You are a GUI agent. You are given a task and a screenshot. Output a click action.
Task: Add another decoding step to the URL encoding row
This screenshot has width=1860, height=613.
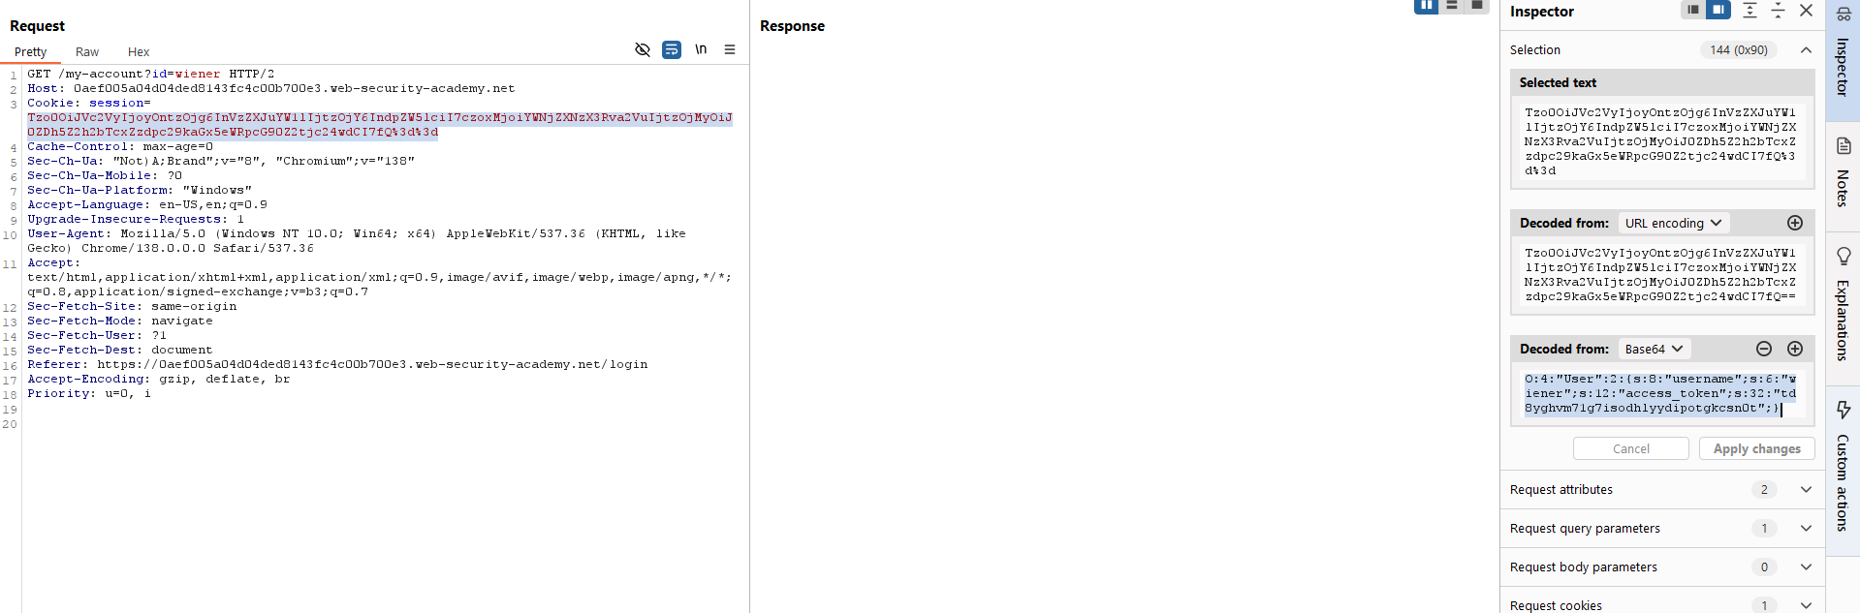(x=1795, y=223)
